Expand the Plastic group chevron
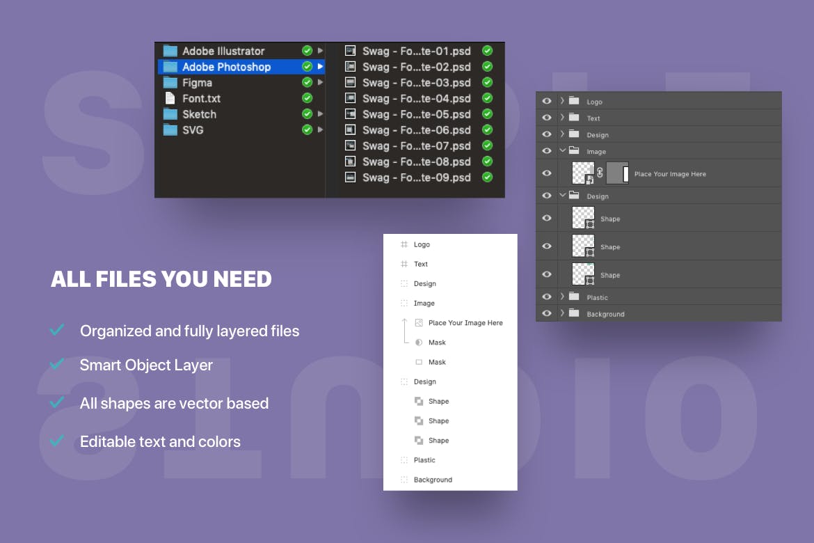The width and height of the screenshot is (814, 543). [x=562, y=296]
